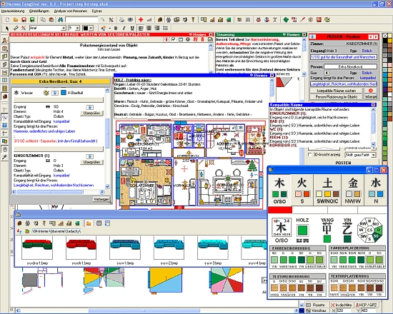This screenshot has width=393, height=314.
Task: Open the font size dropdown
Action: coord(77,28)
